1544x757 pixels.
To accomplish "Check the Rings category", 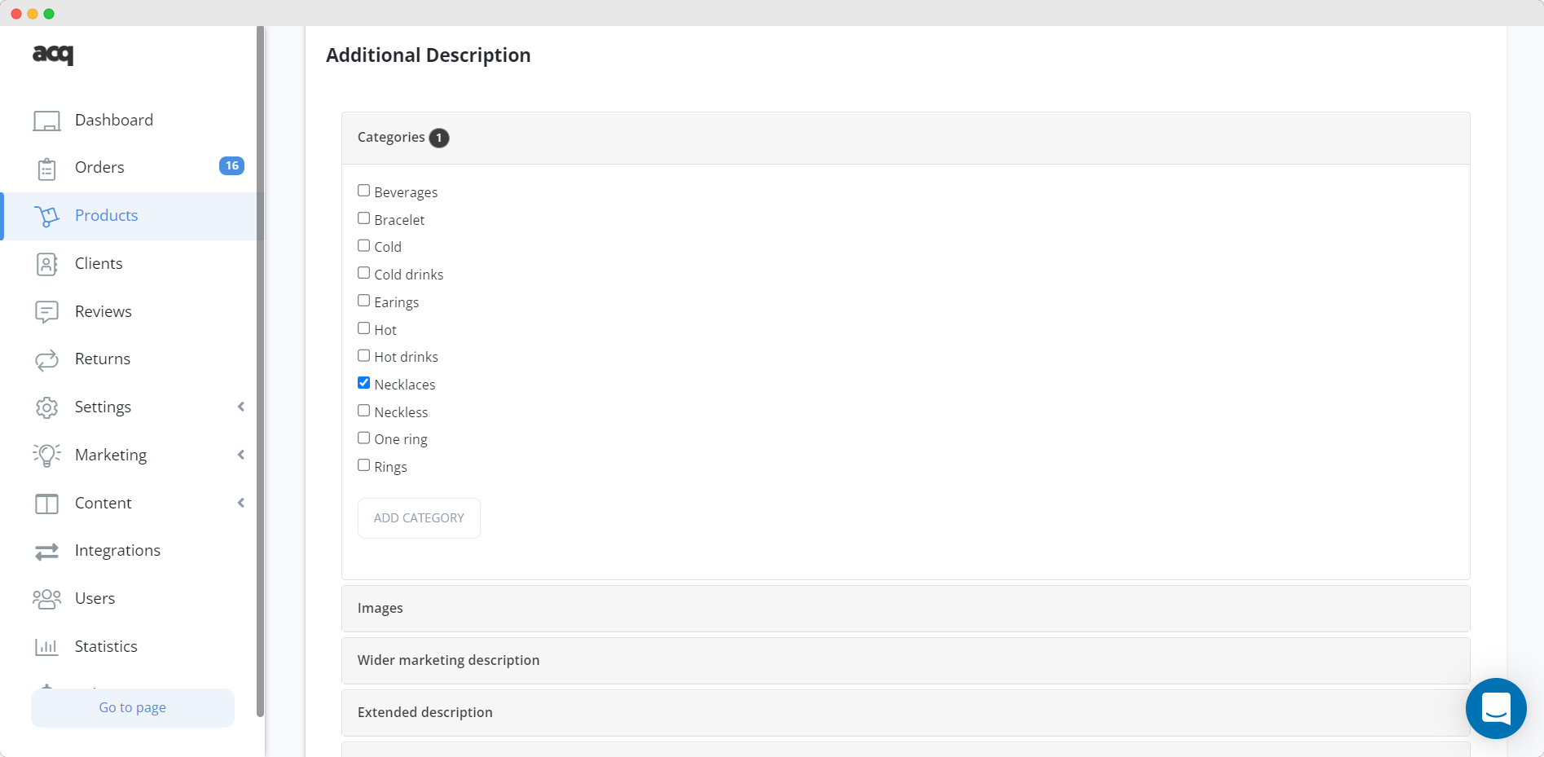I will click(x=363, y=465).
